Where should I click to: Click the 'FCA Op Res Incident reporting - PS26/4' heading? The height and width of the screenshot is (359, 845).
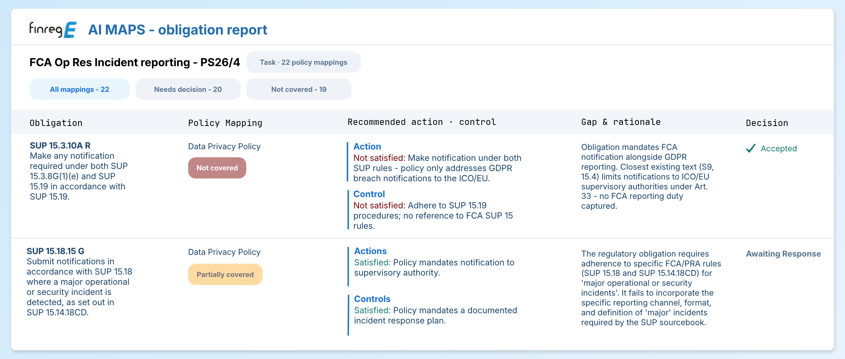coord(135,62)
